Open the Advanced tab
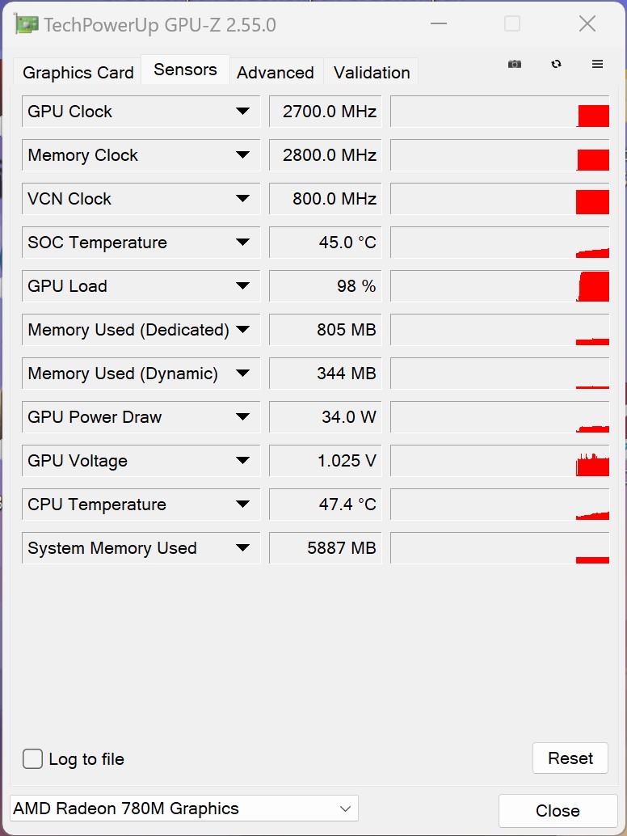Viewport: 627px width, 836px height. (276, 73)
